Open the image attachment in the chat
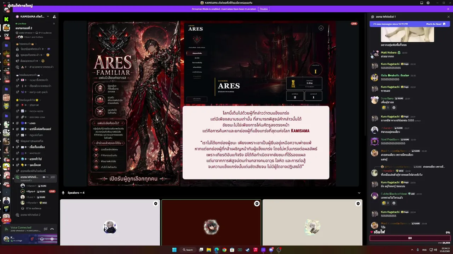453x254 pixels. click(407, 35)
